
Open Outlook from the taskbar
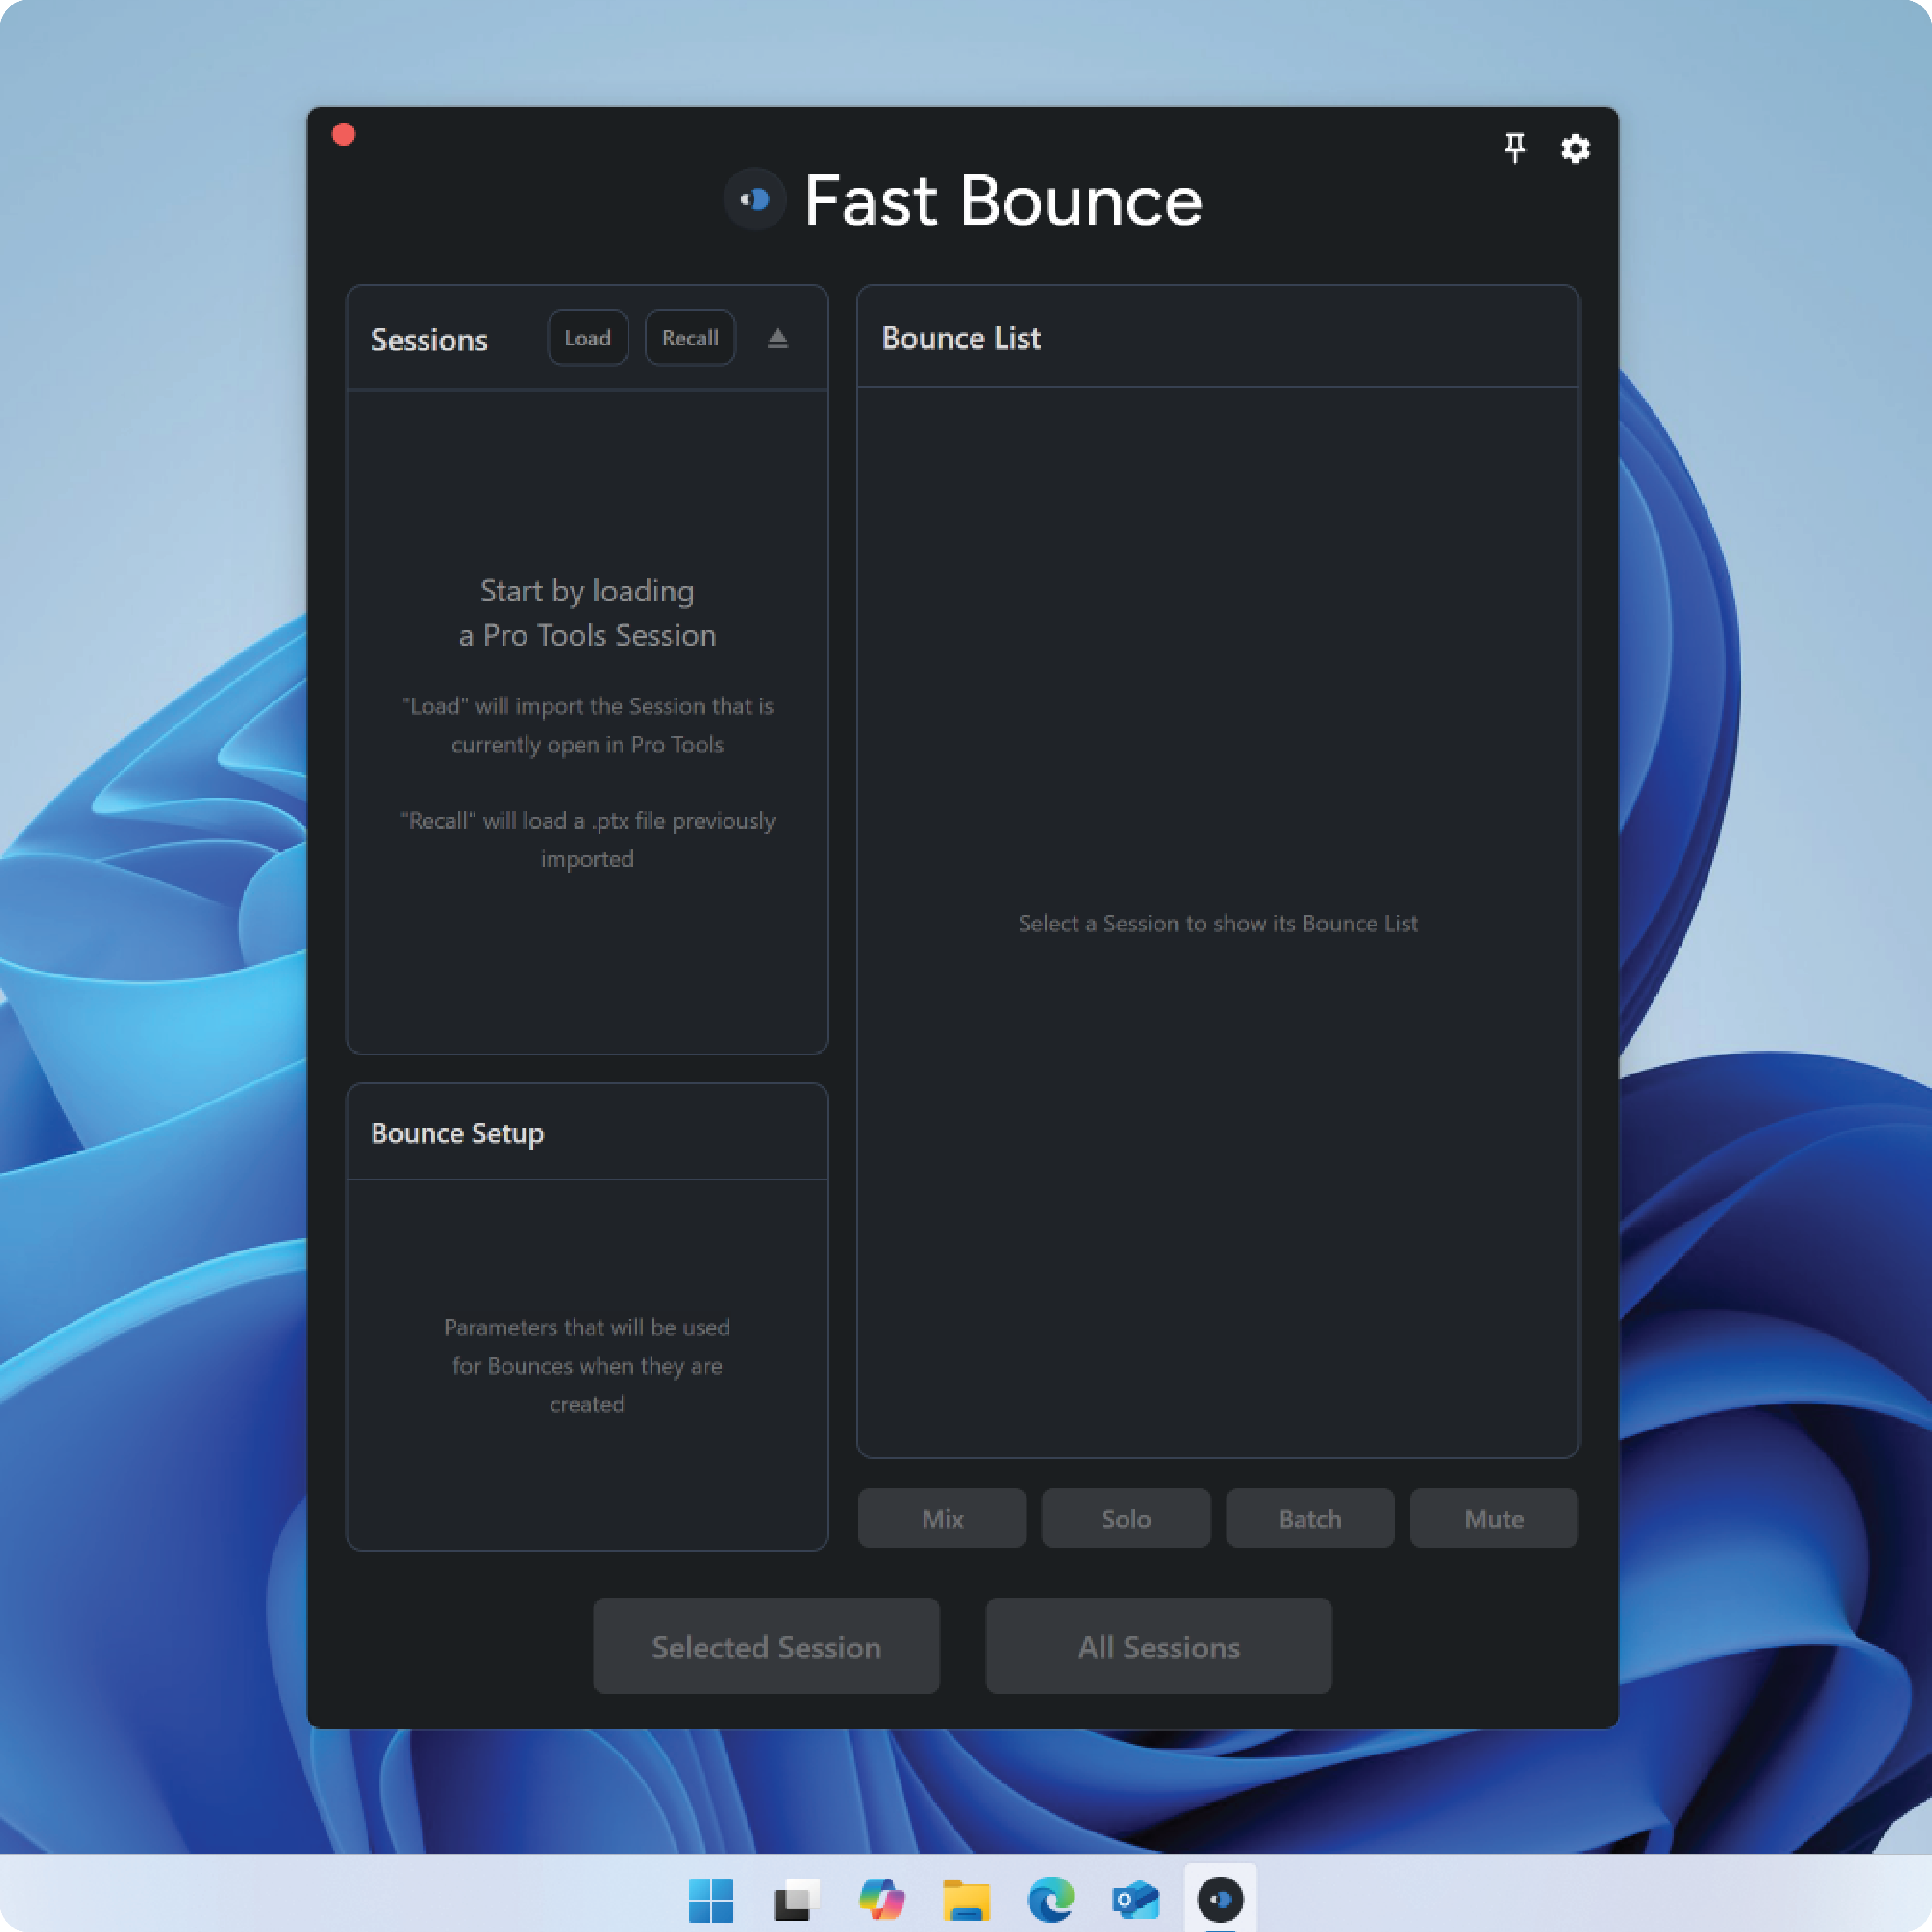(x=1135, y=1899)
